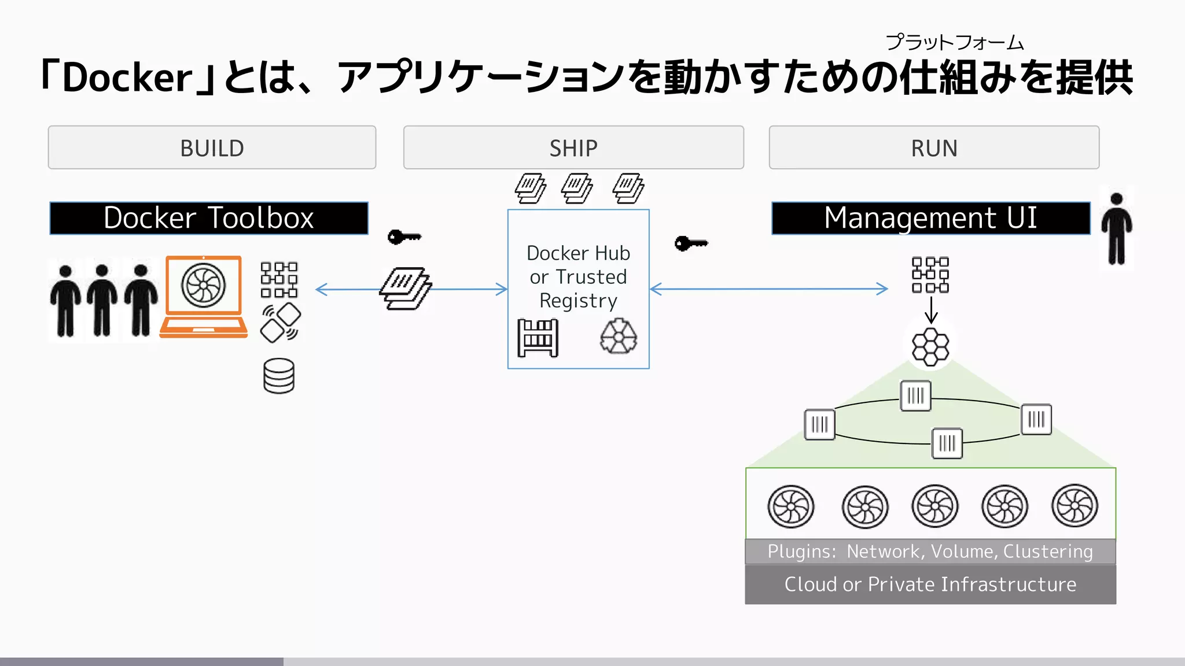This screenshot has width=1185, height=666.
Task: Click the top container node in the cluster ring
Action: [915, 396]
